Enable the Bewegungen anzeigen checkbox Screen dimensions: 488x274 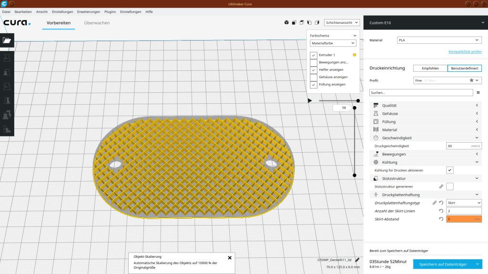tap(314, 62)
